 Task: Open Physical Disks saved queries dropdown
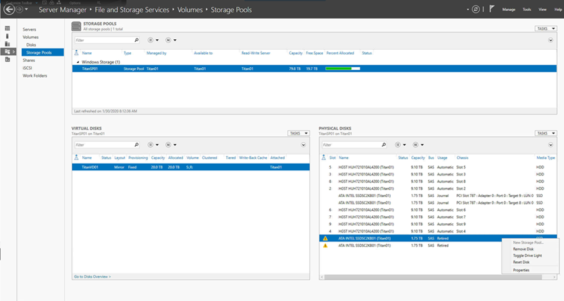(x=418, y=145)
